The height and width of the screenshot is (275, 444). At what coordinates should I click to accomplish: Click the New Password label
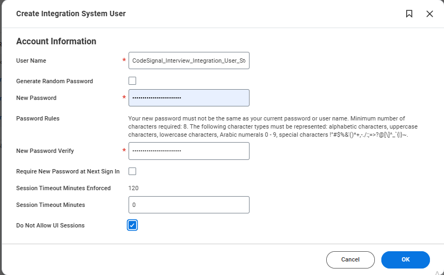point(36,98)
